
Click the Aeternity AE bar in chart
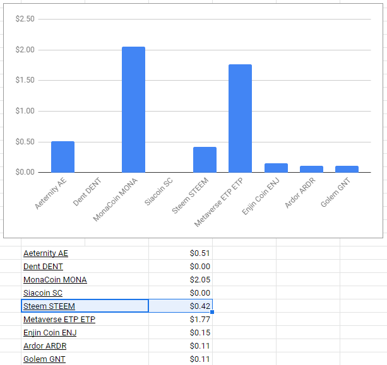coord(63,157)
